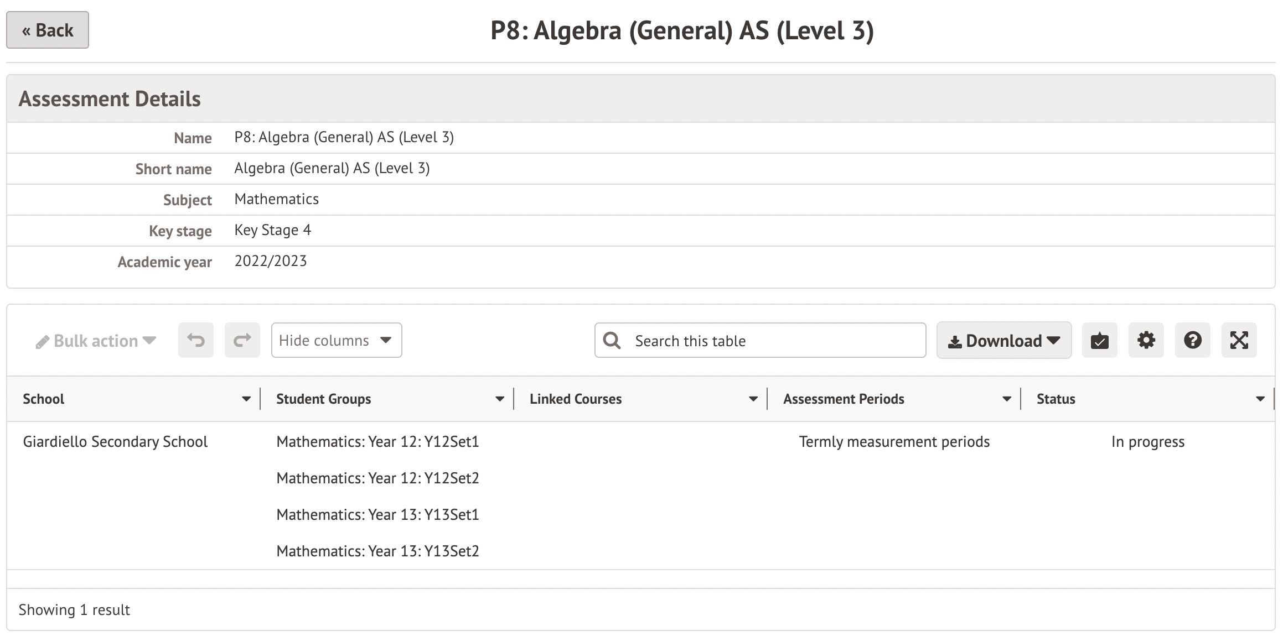This screenshot has height=636, width=1283.
Task: Click the Termly measurement periods cell
Action: point(894,442)
